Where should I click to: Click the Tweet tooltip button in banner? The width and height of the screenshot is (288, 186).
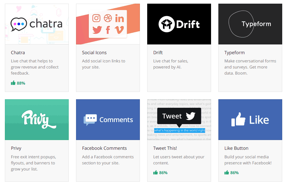coord(179,116)
